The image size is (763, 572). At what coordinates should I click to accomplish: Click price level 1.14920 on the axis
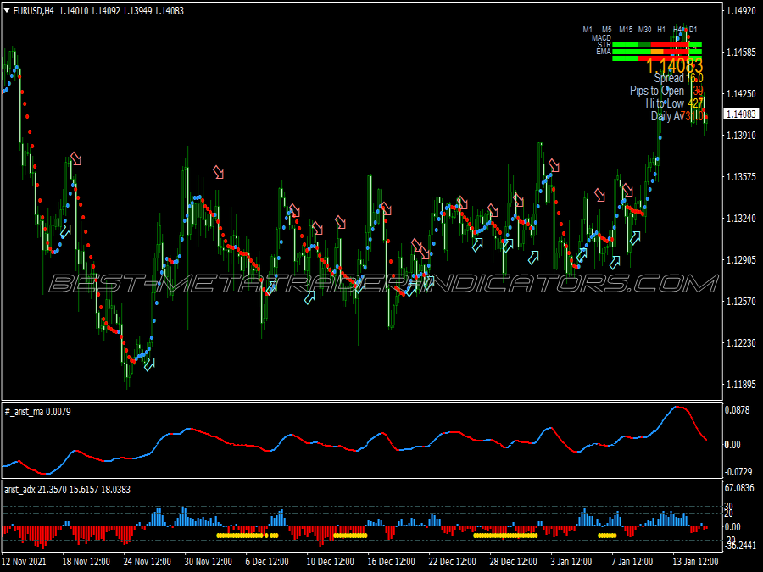coord(741,11)
